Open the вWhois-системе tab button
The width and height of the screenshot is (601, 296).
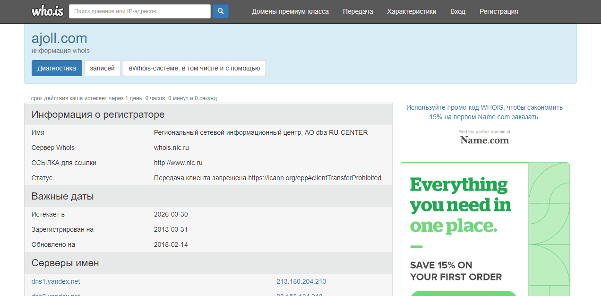tap(194, 68)
